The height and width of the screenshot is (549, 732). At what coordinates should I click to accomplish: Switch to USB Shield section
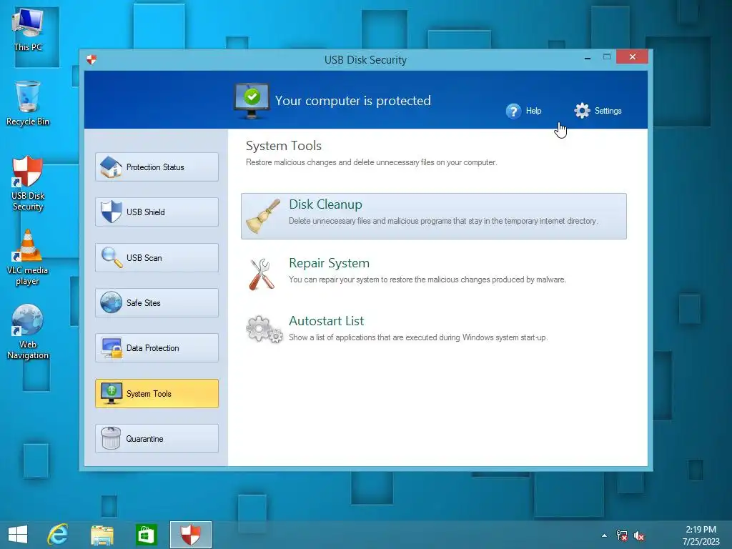click(x=157, y=212)
